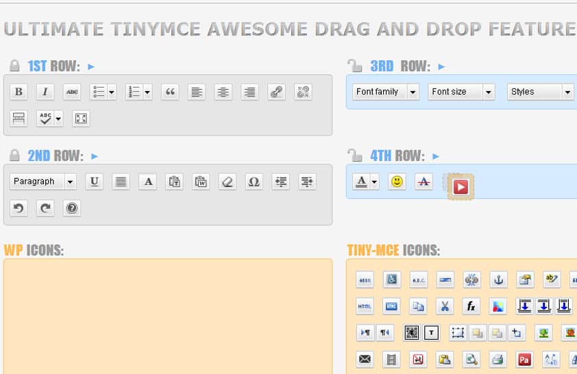Click the TINY-MCE ICONS heading
This screenshot has height=374, width=577.
[393, 251]
